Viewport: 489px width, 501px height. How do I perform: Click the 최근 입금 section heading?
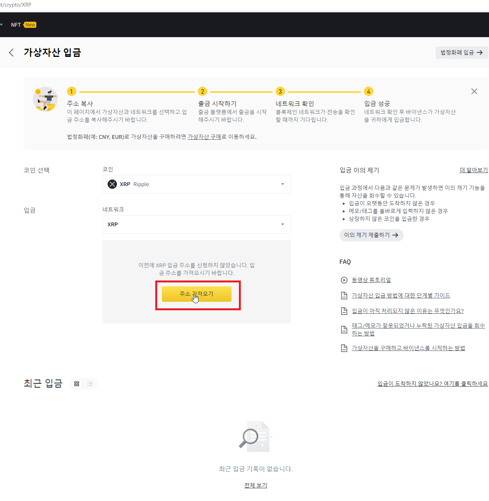click(x=43, y=383)
